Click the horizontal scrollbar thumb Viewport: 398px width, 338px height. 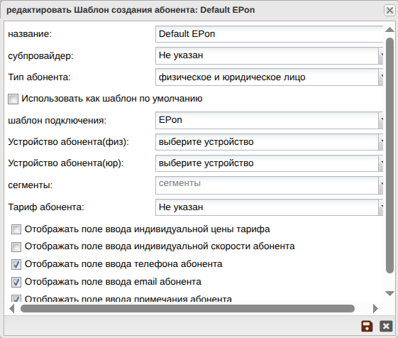click(187, 308)
